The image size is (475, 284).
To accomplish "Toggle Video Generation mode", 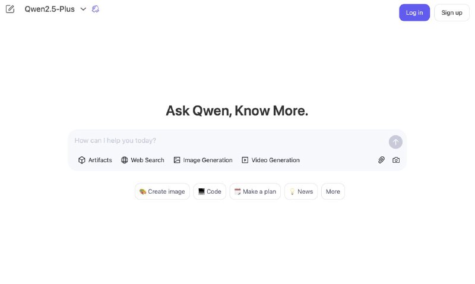I will (271, 160).
